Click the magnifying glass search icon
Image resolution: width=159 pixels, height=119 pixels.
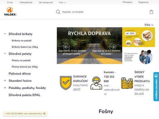pyautogui.click(x=58, y=12)
